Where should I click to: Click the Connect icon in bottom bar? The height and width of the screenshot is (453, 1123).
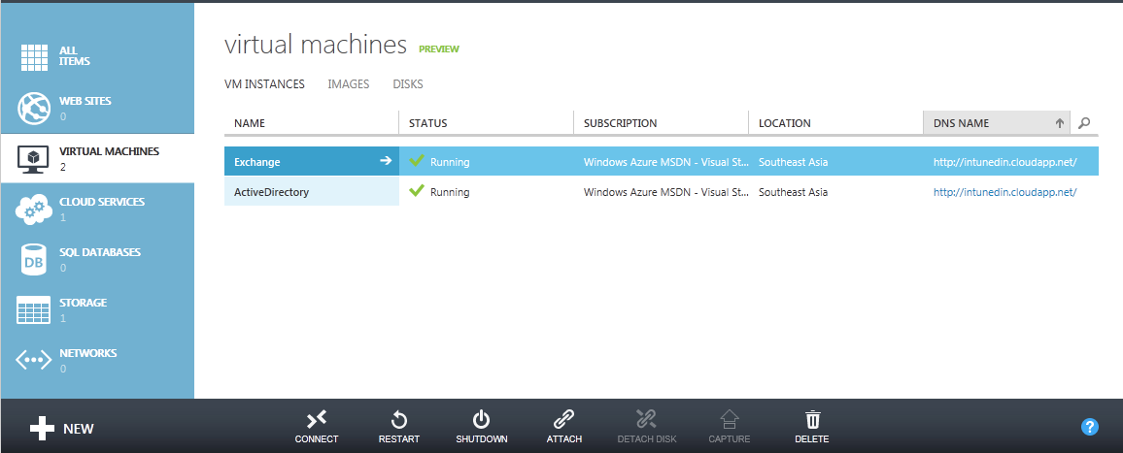point(317,420)
